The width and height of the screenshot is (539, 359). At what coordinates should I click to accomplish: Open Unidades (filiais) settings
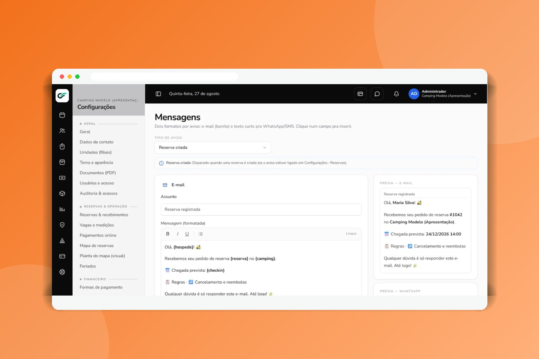point(96,152)
